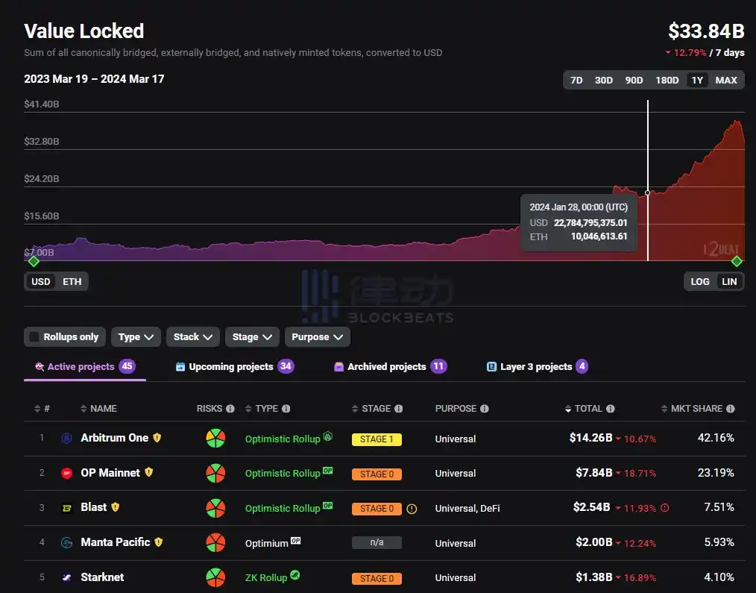This screenshot has width=756, height=593.
Task: Enable the Rollups only checkbox
Action: (x=34, y=337)
